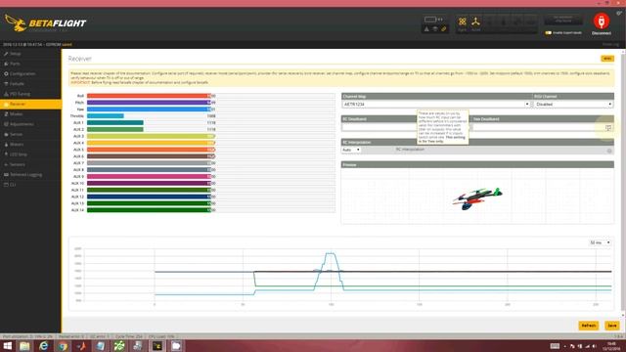Click the Cycle Time status entry
This screenshot has width=626, height=352.
128,336
